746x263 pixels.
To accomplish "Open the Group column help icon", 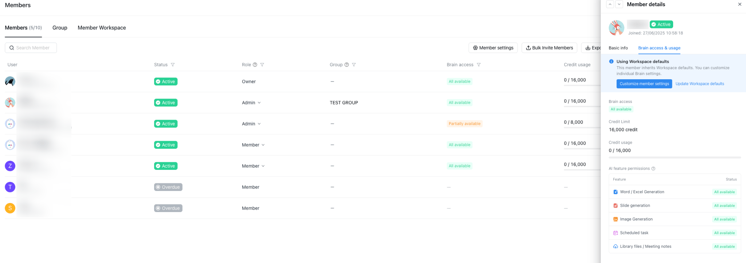I will coord(347,65).
